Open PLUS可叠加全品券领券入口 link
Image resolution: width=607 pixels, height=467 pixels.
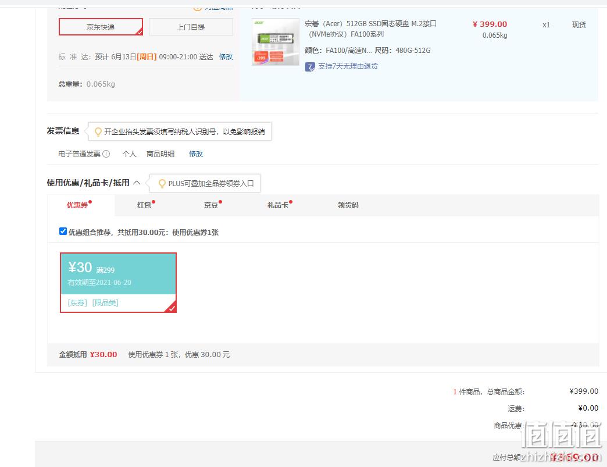click(211, 183)
